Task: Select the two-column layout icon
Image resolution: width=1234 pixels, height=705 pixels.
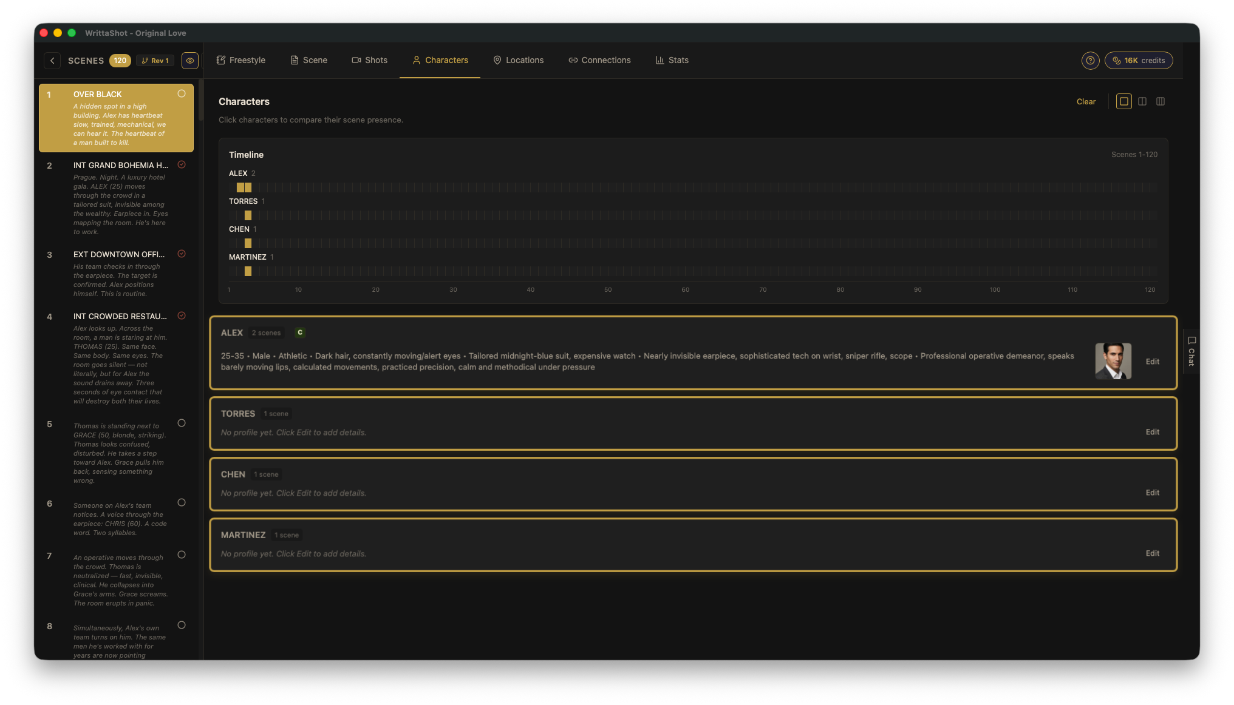Action: click(x=1142, y=101)
